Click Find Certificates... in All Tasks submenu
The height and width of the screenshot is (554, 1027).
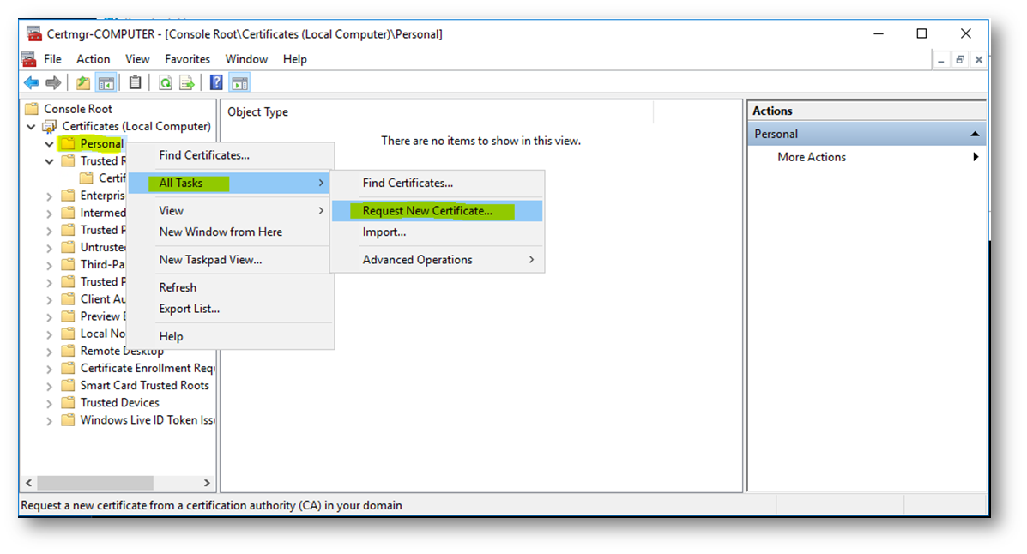click(437, 183)
